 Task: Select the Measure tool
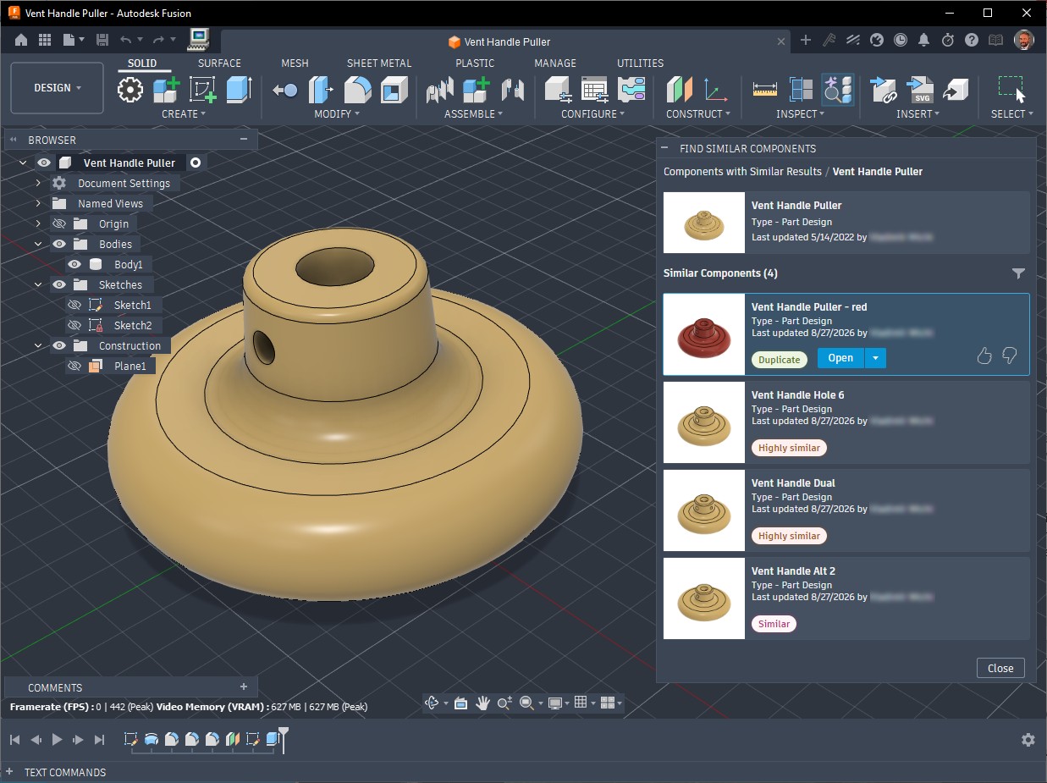pos(764,89)
